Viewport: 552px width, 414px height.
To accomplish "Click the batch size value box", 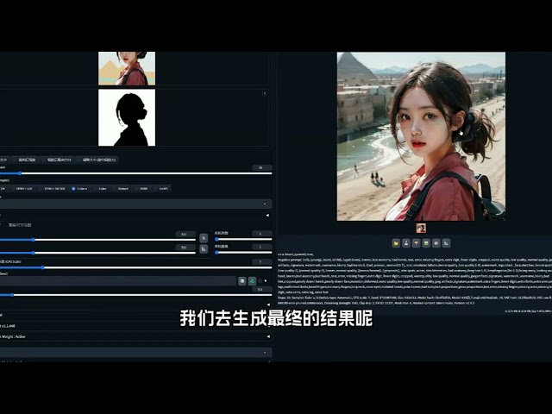I will click(x=262, y=247).
